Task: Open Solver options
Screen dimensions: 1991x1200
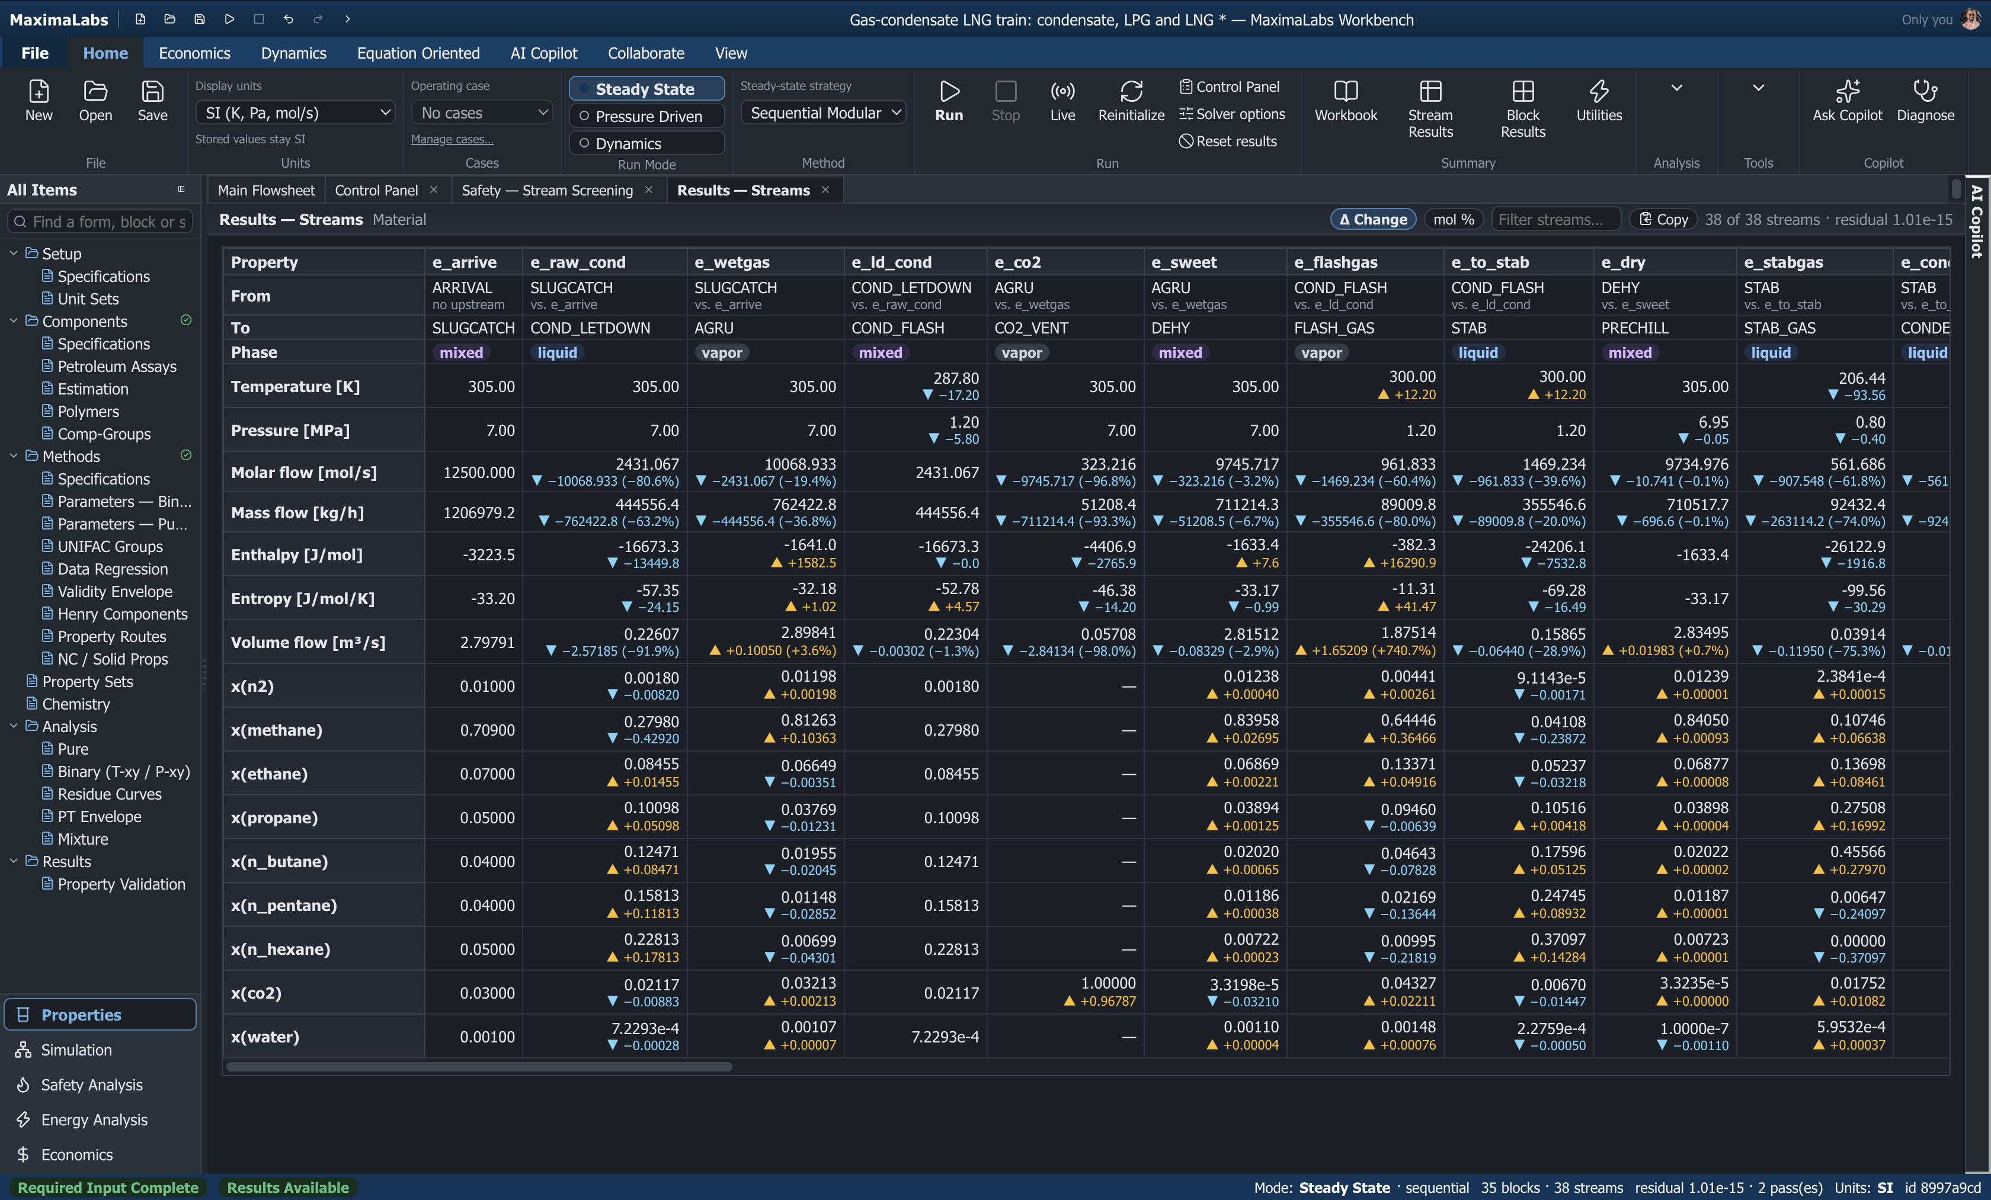Action: tap(1231, 114)
